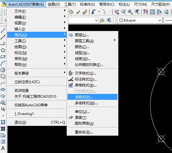The image size is (172, 153).
Task: Select the Point tool
Action: click(x=3, y=116)
